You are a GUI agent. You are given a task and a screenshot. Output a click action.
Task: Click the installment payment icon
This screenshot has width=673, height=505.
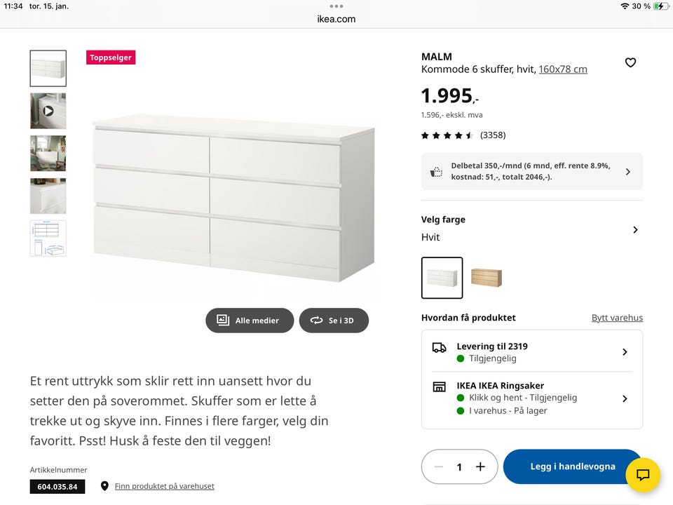tap(436, 171)
